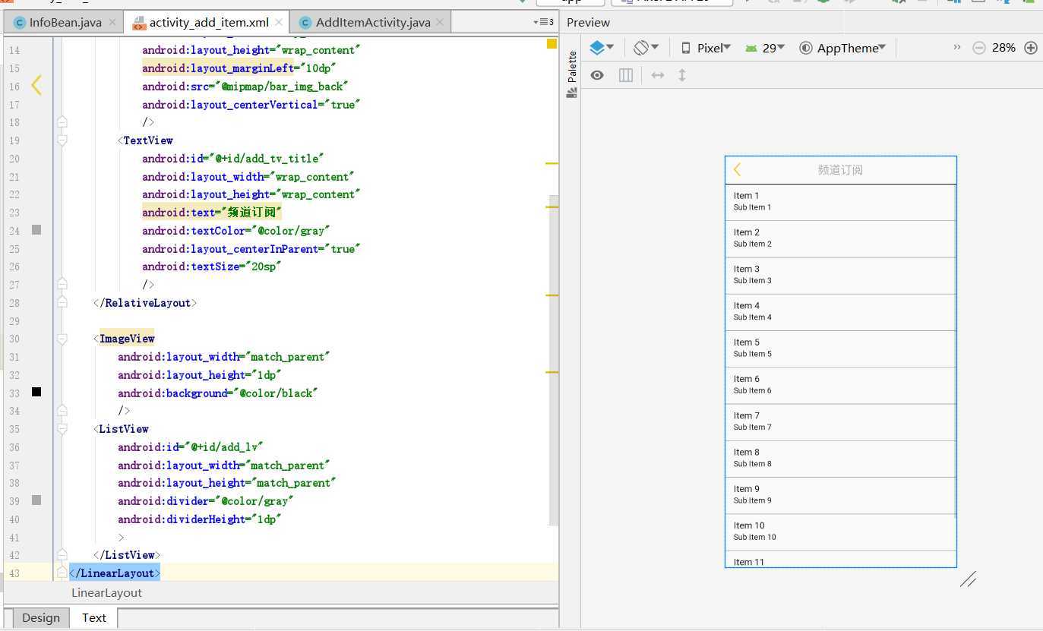Select Item 5 in the preview list
Viewport: 1043px width, 631px height.
(840, 349)
